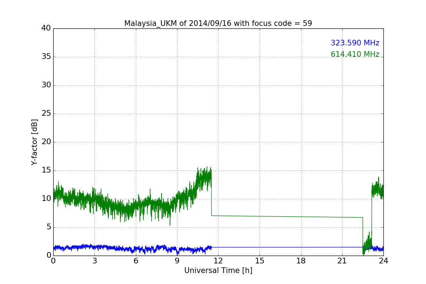426x284 pixels.
Task: Click the Universal Time [h] axis label
Action: pos(218,271)
